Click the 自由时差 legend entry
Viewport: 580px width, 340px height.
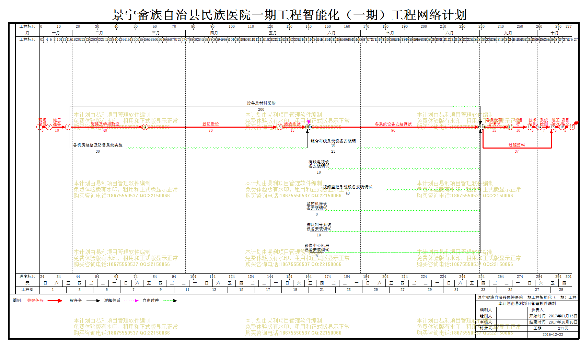(x=151, y=301)
